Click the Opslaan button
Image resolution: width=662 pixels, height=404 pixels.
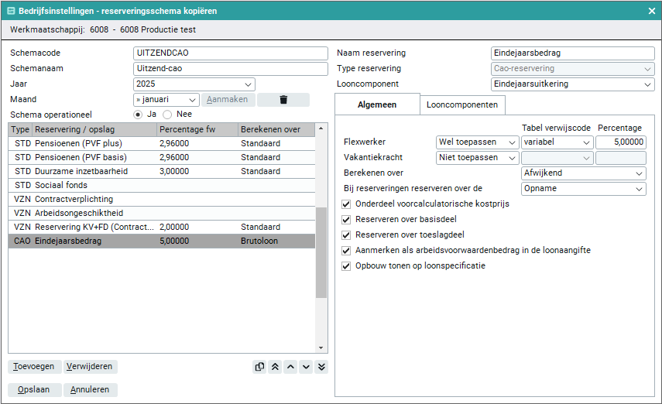pyautogui.click(x=33, y=389)
